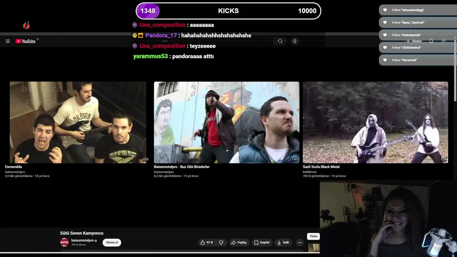The image size is (457, 257).
Task: Click the Paylaş share button
Action: (238, 242)
